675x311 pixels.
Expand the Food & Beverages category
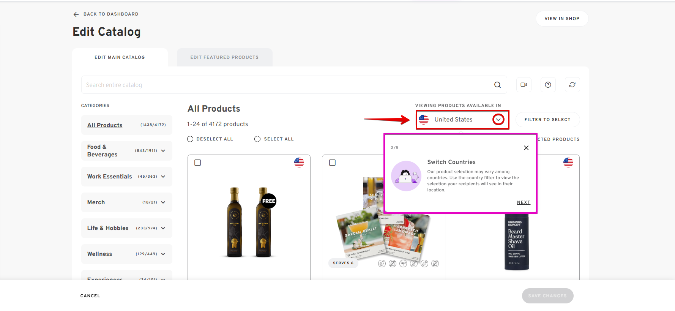(163, 151)
